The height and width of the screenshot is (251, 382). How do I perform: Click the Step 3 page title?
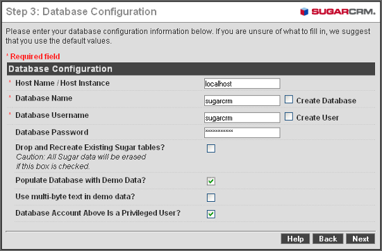[x=81, y=12]
